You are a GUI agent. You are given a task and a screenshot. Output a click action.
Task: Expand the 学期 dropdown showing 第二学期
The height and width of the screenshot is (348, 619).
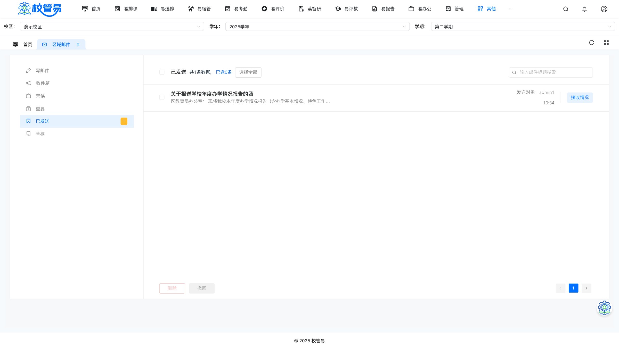tap(523, 27)
